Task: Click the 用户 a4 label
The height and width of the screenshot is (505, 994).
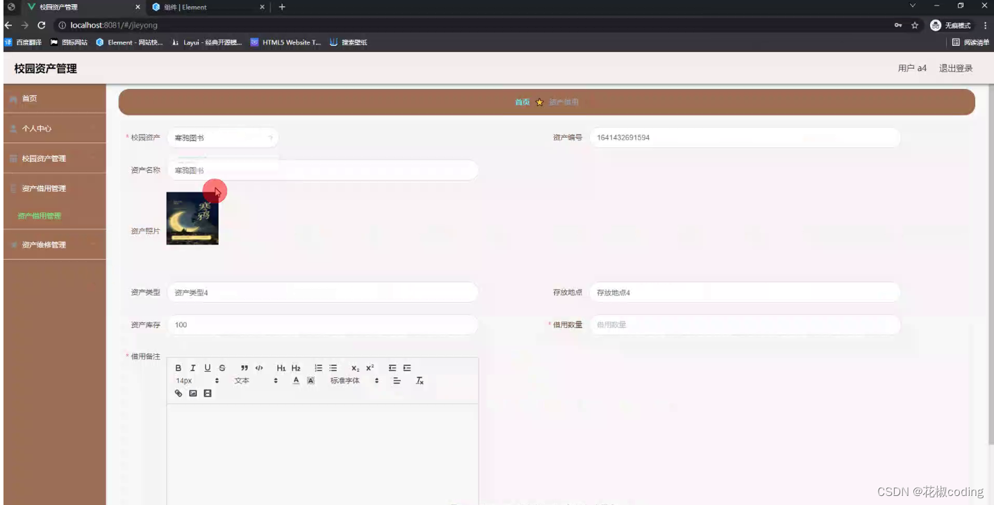Action: click(x=912, y=68)
